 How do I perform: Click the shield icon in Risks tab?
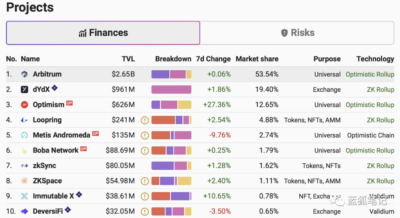pos(284,33)
